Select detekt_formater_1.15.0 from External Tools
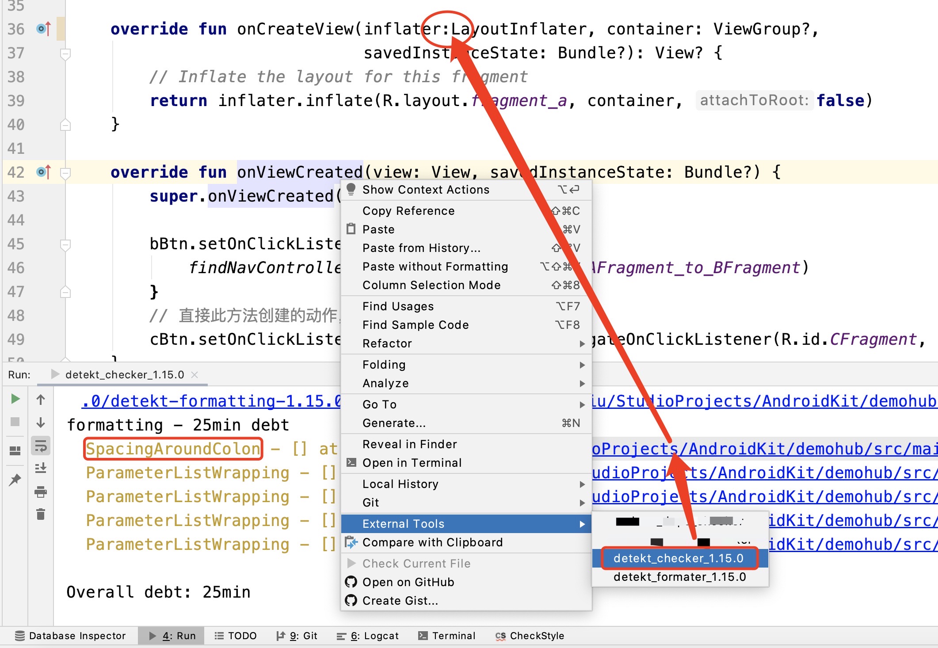The width and height of the screenshot is (938, 648). pos(679,577)
